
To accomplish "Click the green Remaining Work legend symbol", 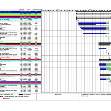I will pyautogui.click(x=2, y=95).
